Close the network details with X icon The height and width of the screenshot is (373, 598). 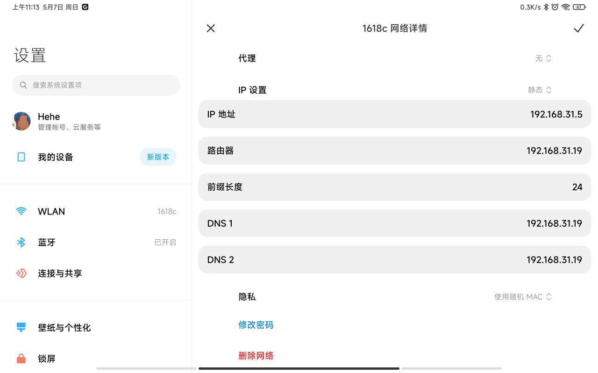211,28
